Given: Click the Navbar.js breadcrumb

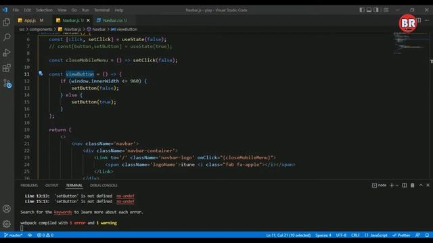Looking at the screenshot, I should pos(72,29).
